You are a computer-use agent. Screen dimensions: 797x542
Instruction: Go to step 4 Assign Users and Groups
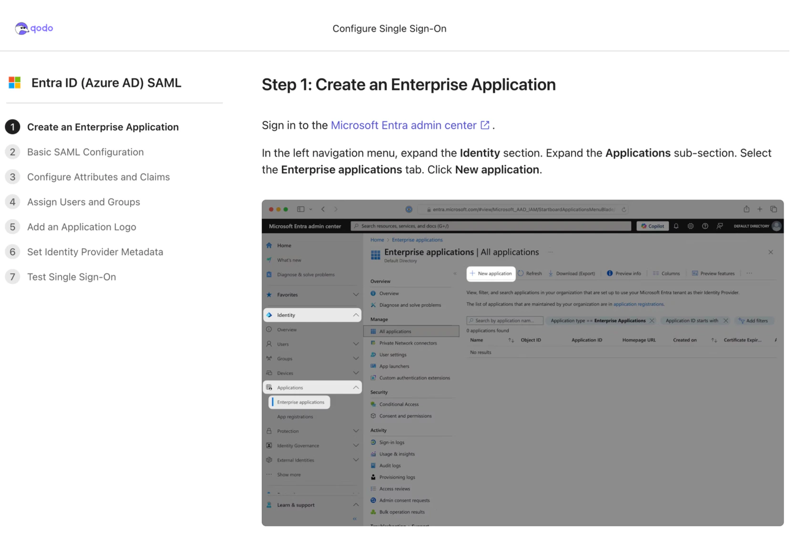(x=73, y=202)
